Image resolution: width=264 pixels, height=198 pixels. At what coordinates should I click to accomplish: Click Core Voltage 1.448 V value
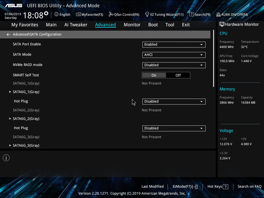246,61
